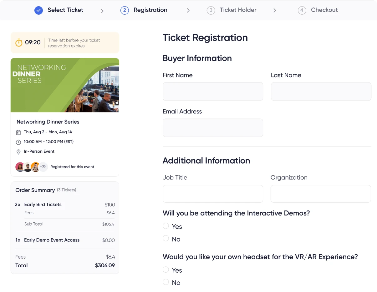Select Yes for attending Interactive Demos
Screen dimensions: 377x292
click(x=166, y=226)
